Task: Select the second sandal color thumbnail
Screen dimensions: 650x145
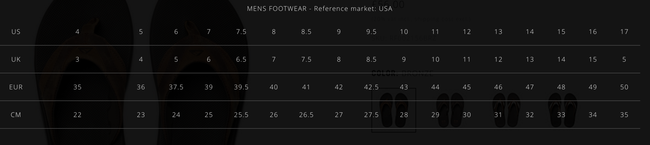Action: 450,110
